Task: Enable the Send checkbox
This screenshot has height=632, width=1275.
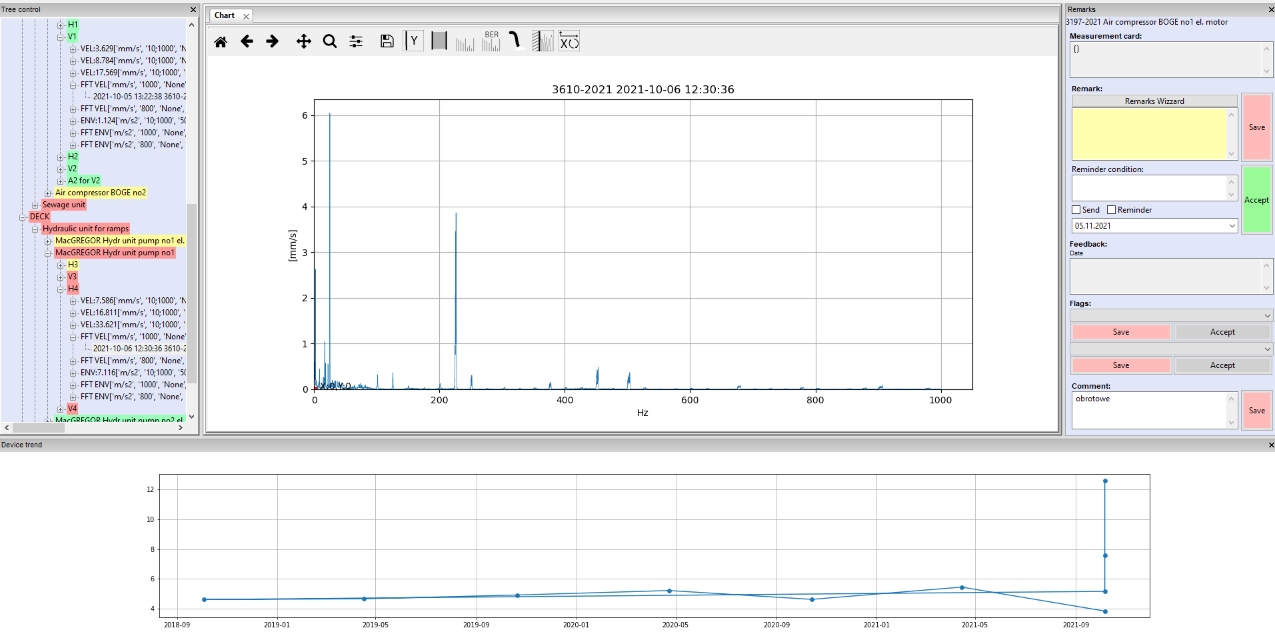Action: pyautogui.click(x=1076, y=210)
